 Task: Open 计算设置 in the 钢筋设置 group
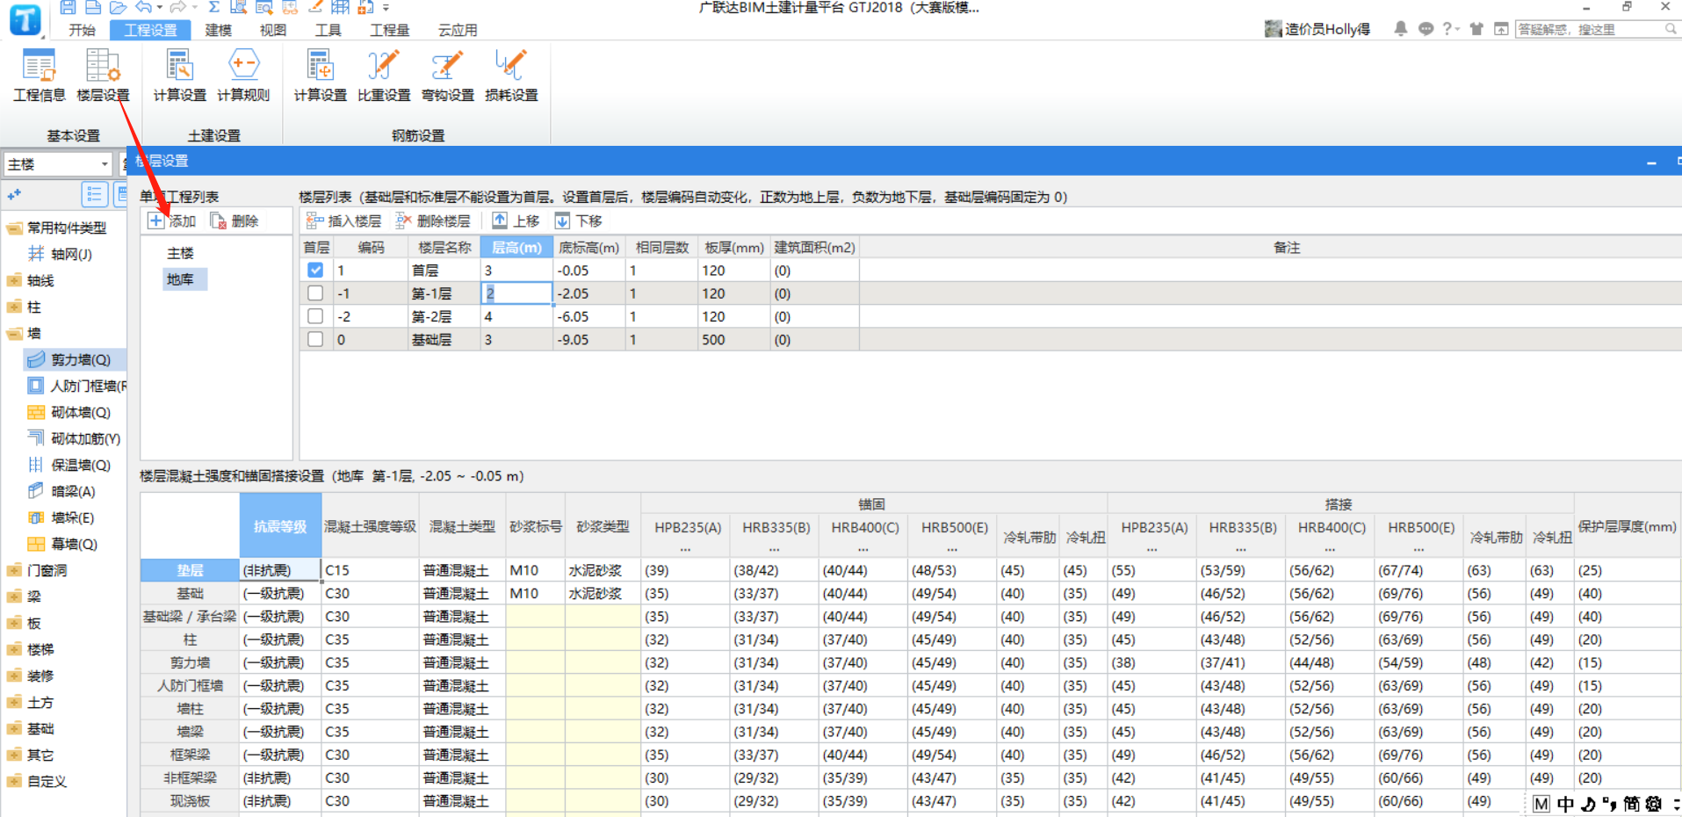pos(320,76)
